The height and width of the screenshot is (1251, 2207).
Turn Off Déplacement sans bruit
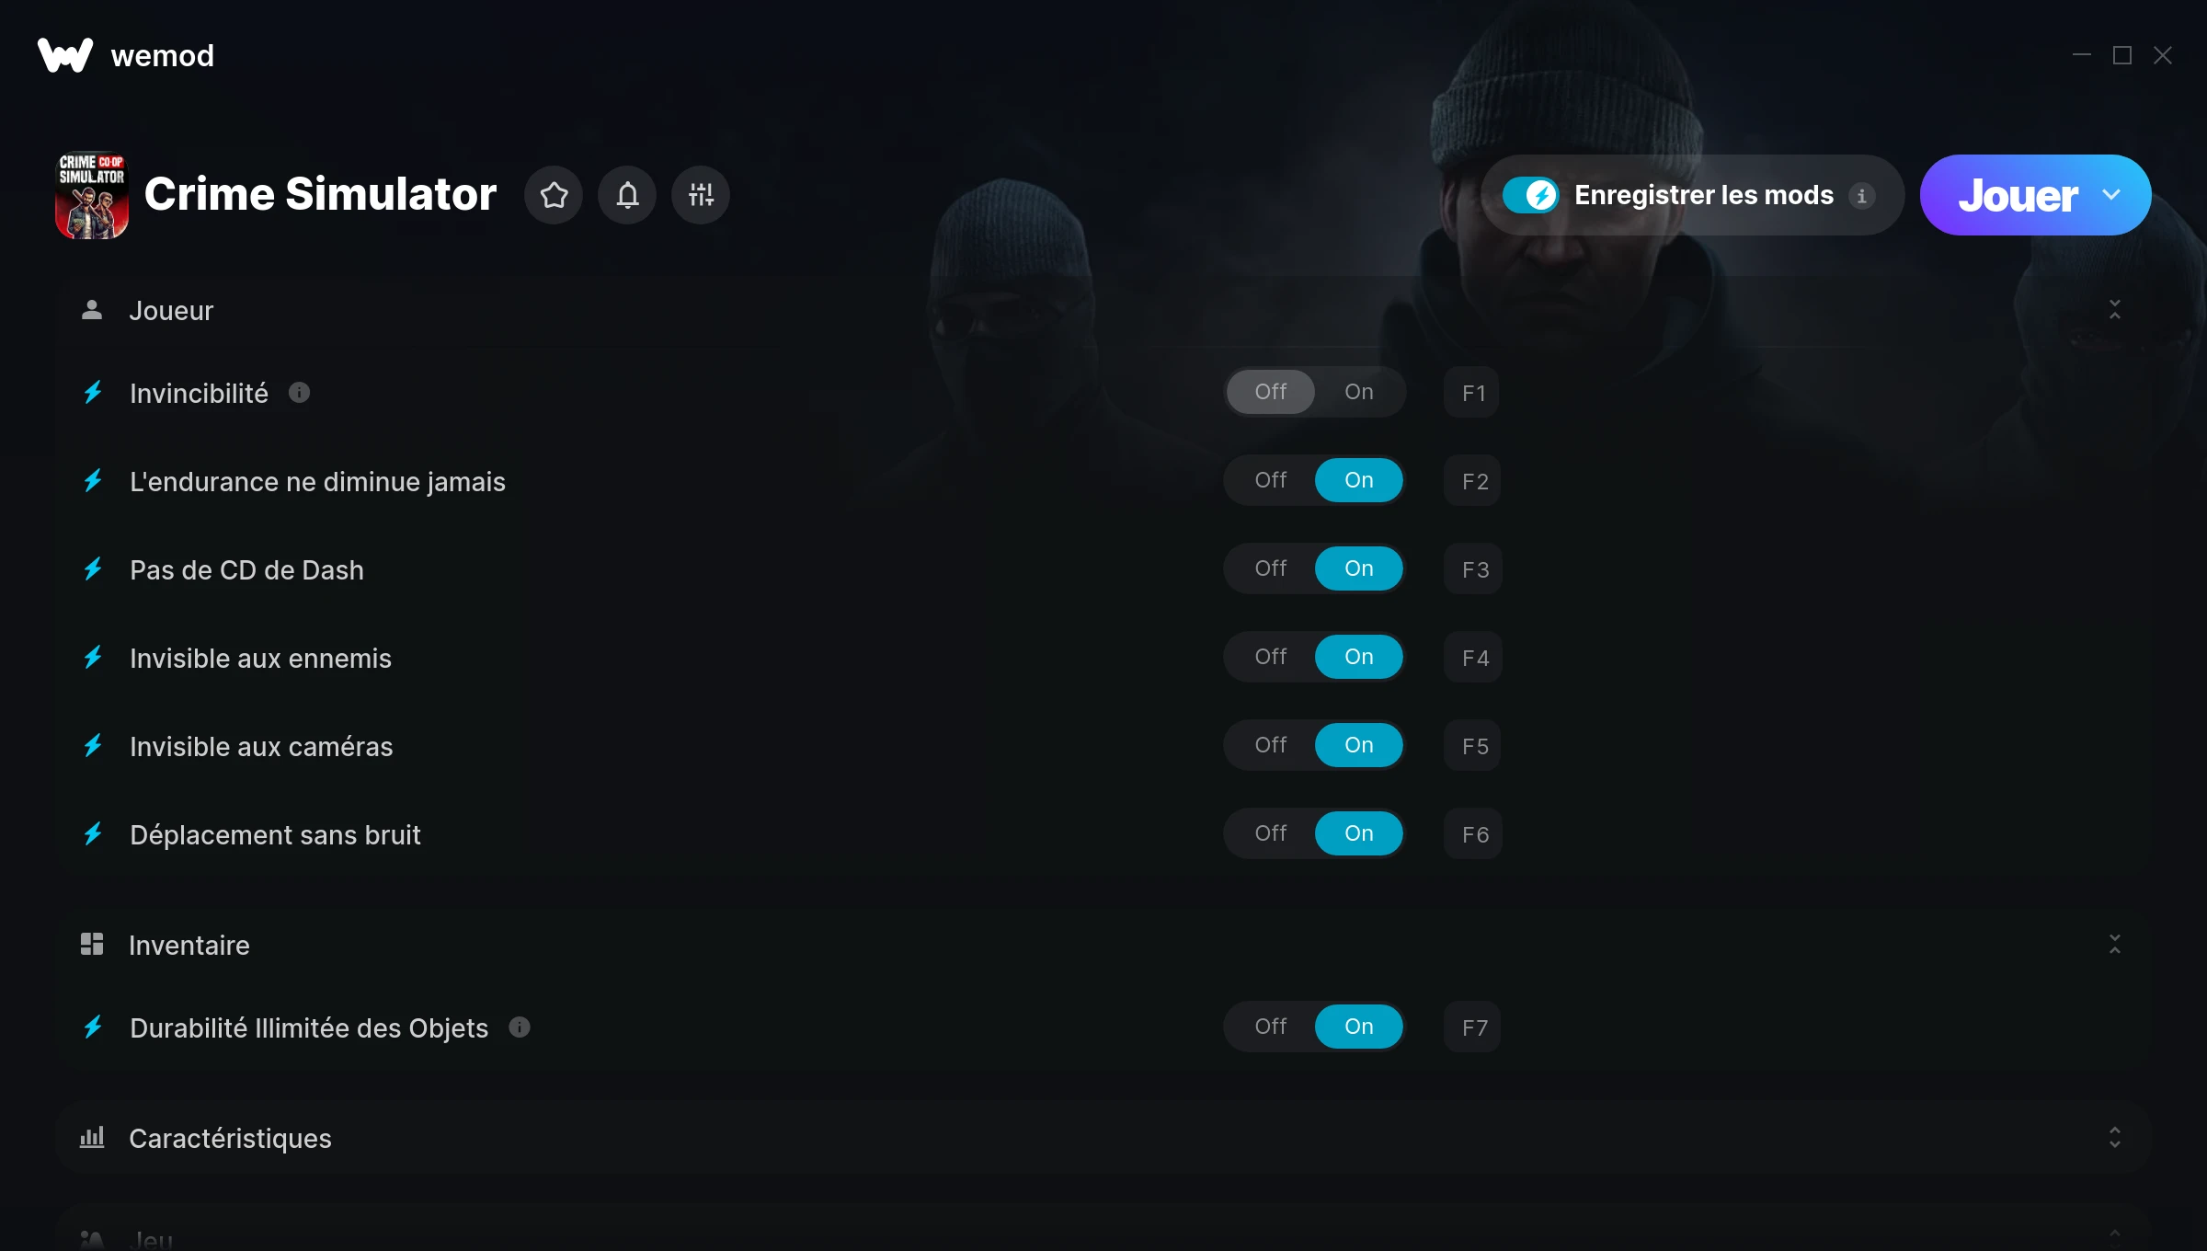tap(1270, 833)
